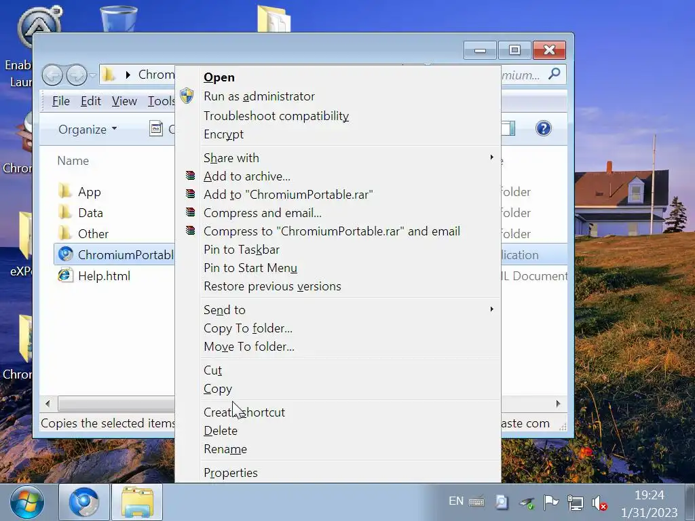Click the shield icon beside Run as administrator
The image size is (695, 521).
click(x=187, y=96)
